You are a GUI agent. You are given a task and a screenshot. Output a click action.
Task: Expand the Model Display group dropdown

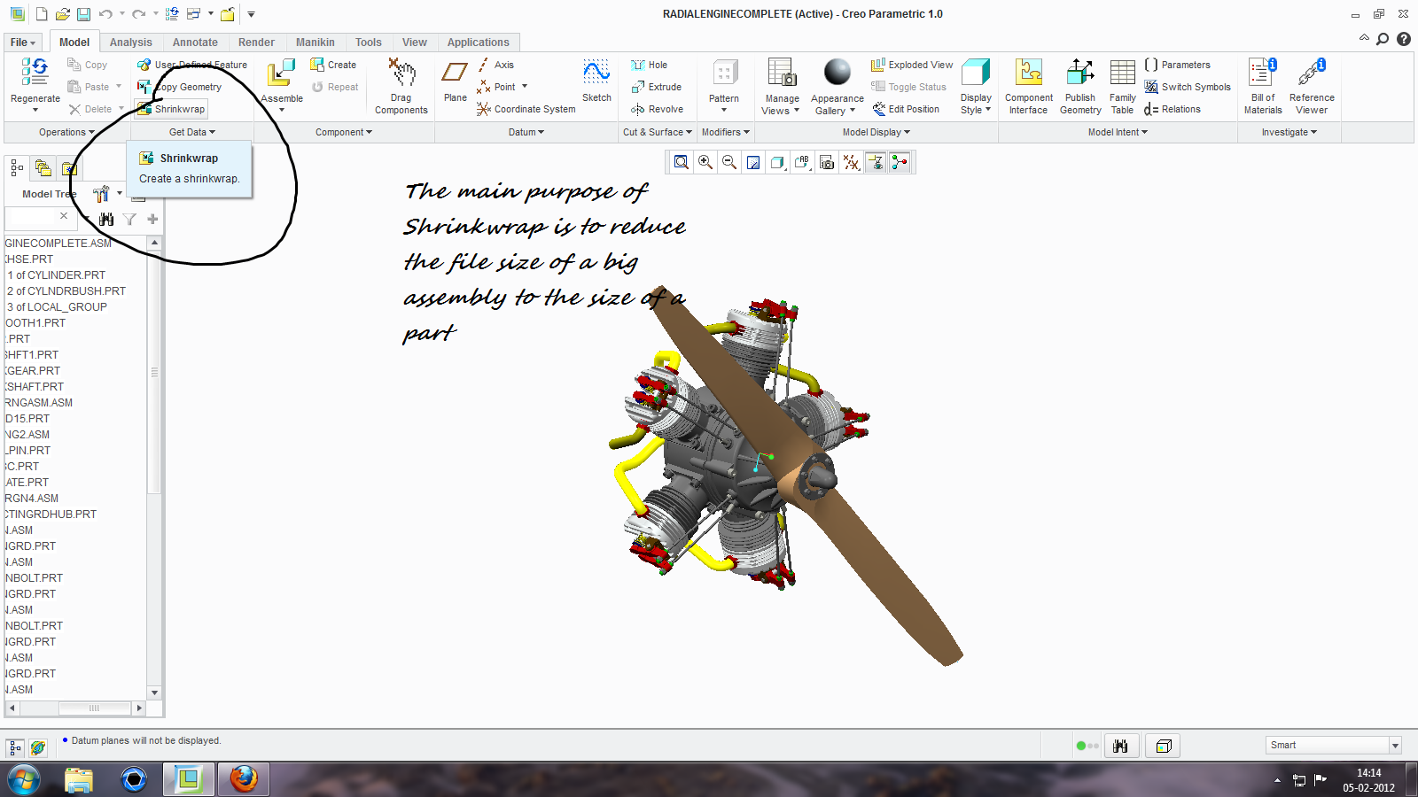pyautogui.click(x=877, y=132)
